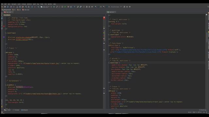This screenshot has height=117, width=209.
Task: Collapse the @font-face block in right editor
Action: tap(109, 45)
